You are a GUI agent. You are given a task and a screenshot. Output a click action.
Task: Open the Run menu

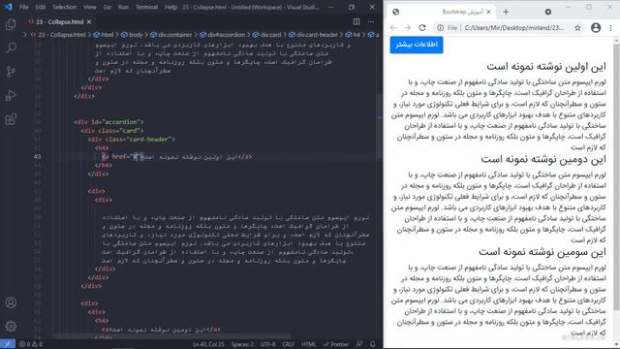[x=123, y=7]
